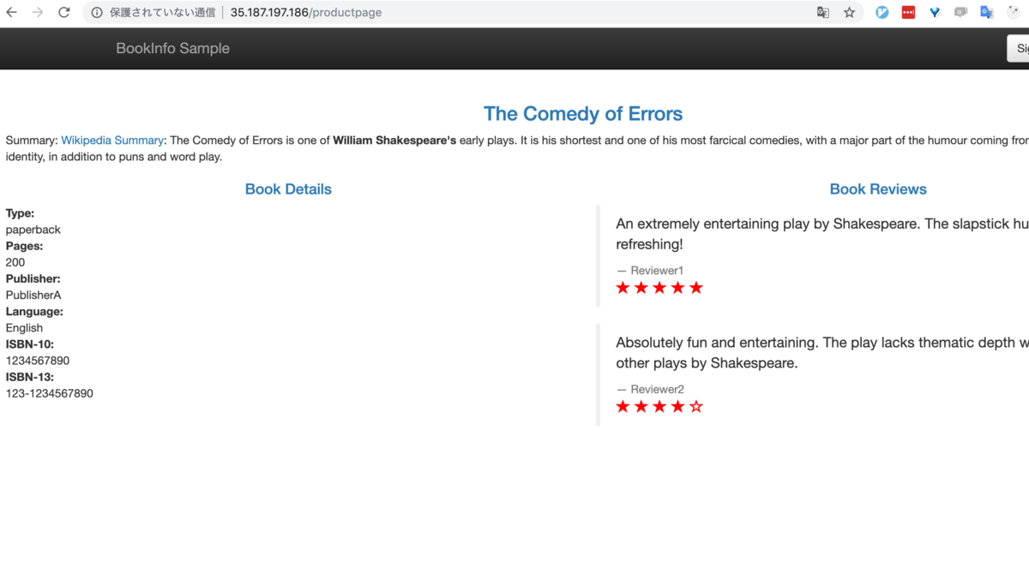Click the first red star under Reviewer2
The height and width of the screenshot is (562, 1029).
pos(623,406)
